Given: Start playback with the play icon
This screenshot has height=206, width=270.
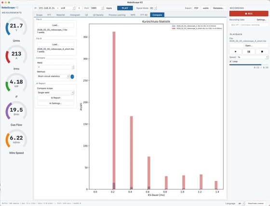Looking at the screenshot, I should (x=235, y=51).
